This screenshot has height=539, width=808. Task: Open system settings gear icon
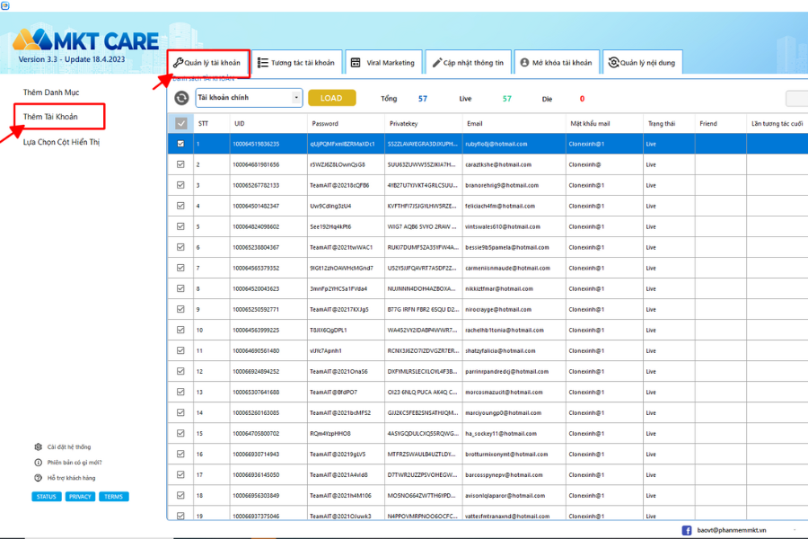(x=38, y=446)
